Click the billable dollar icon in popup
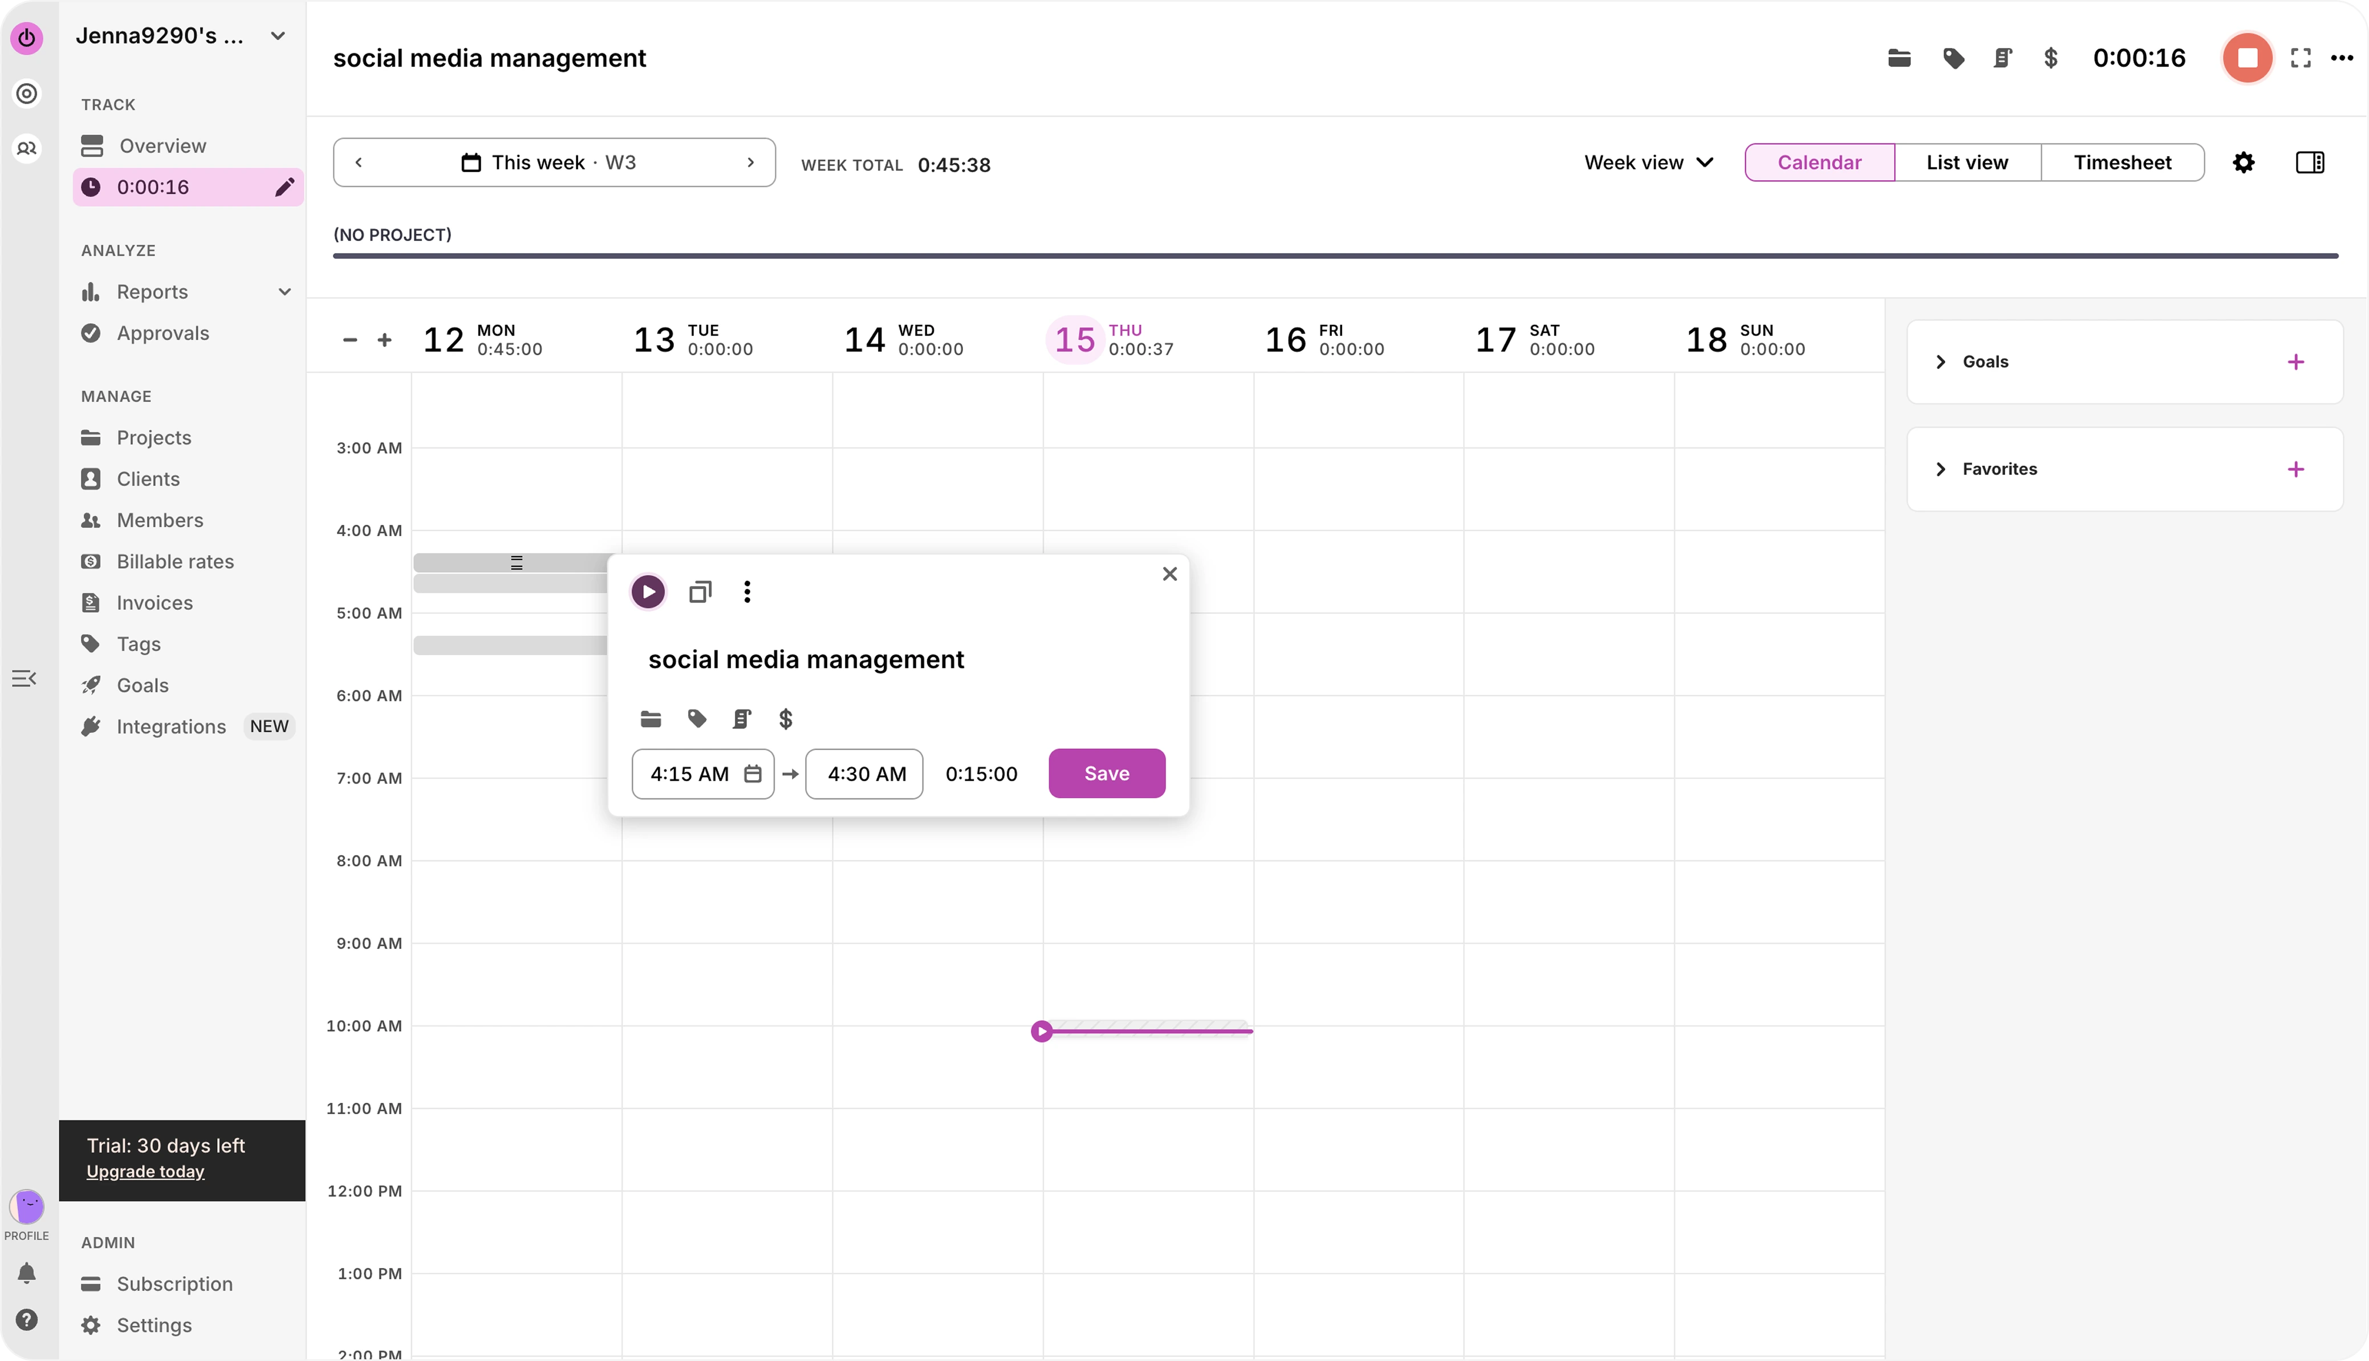Screen dimensions: 2369x1361 tap(785, 719)
